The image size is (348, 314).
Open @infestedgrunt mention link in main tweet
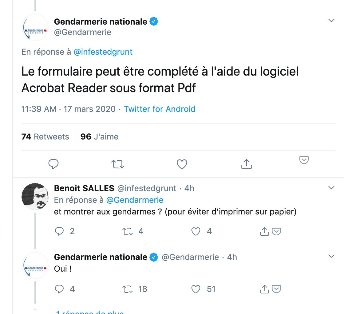(x=103, y=52)
